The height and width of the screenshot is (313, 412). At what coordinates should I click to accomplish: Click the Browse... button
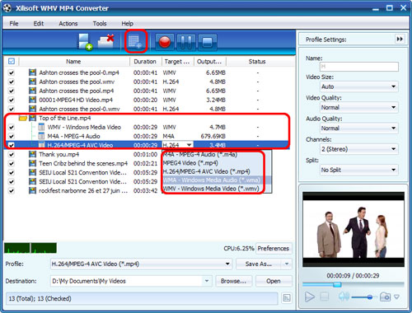(233, 281)
